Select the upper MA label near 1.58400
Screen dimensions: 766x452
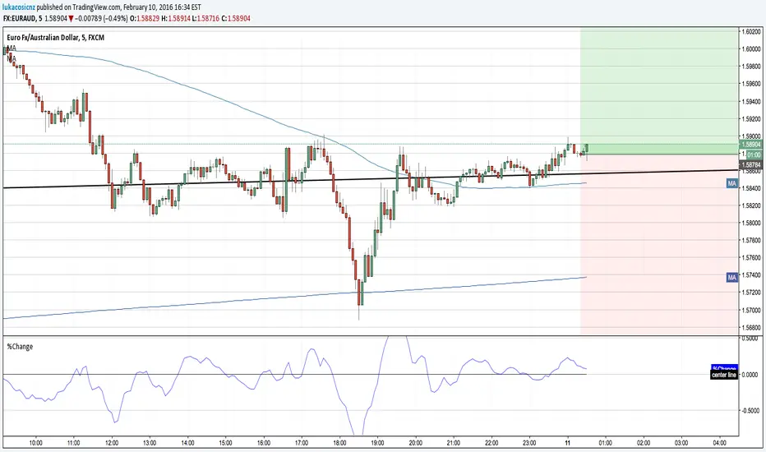point(731,184)
